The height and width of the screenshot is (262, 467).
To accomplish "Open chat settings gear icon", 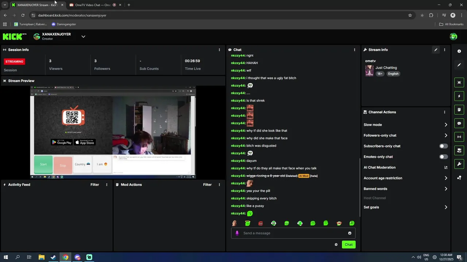I will pyautogui.click(x=336, y=245).
